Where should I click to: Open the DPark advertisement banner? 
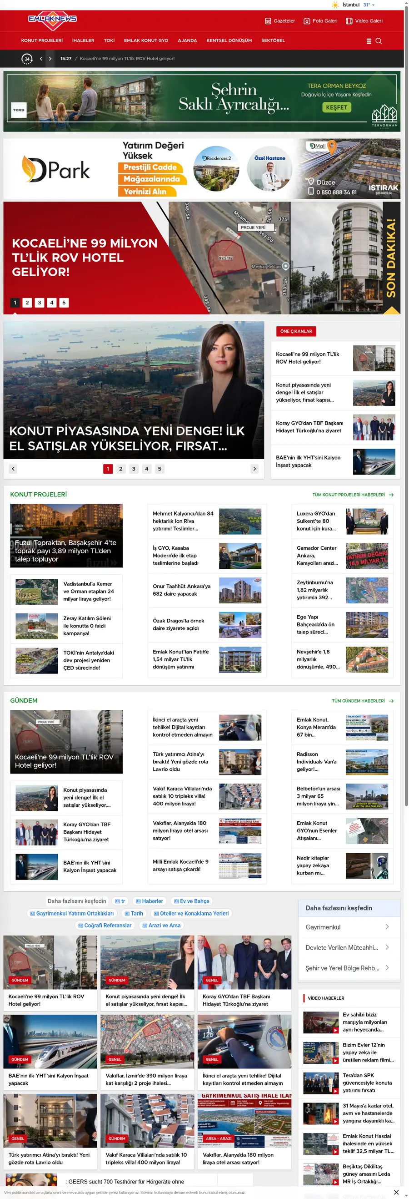(202, 168)
